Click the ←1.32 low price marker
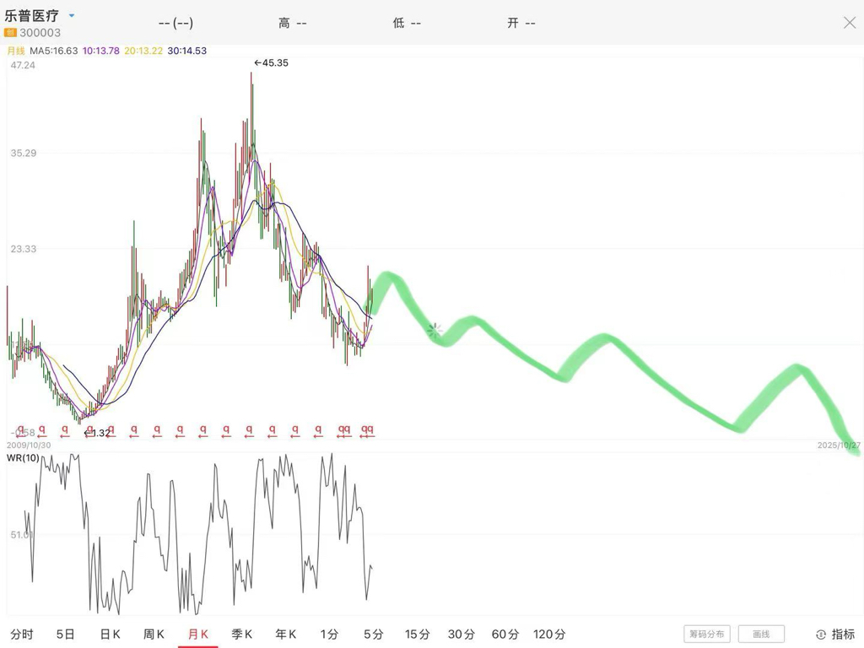 tap(97, 433)
